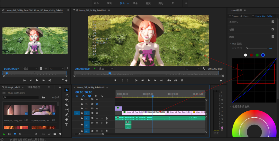Open program monitor settings wrench

click(x=204, y=69)
